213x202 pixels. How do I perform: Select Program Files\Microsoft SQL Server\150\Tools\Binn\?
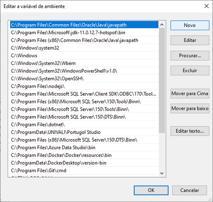tap(84, 109)
